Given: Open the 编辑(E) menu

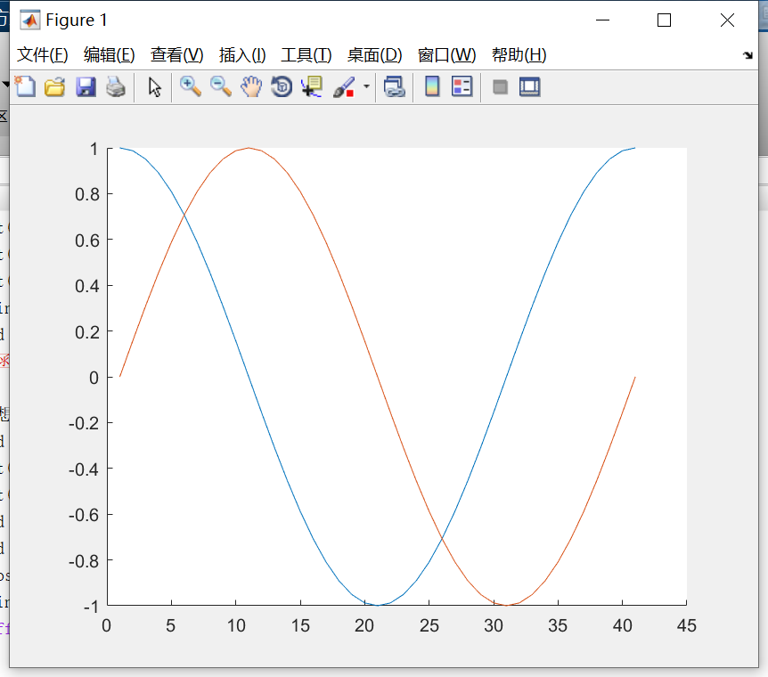Looking at the screenshot, I should pyautogui.click(x=110, y=55).
